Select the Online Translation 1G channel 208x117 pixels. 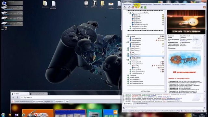[x=138, y=73]
